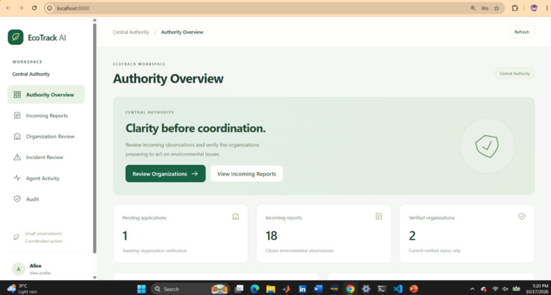Open the Chrome extensions puzzle icon
551x295 pixels.
click(x=515, y=8)
